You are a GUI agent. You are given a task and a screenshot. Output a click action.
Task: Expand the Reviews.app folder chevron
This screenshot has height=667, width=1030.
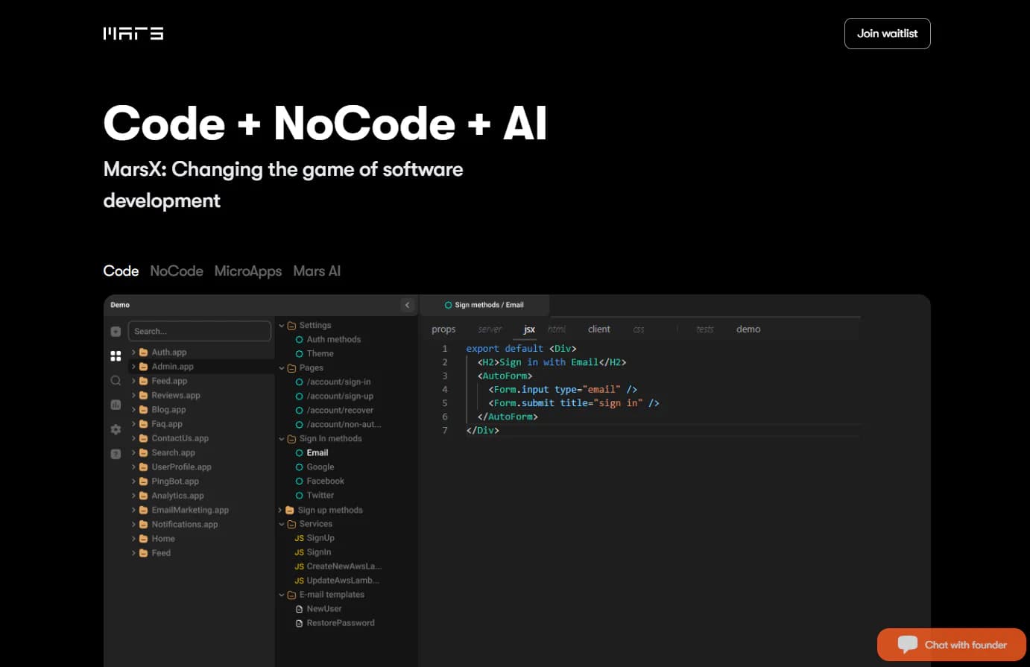133,395
